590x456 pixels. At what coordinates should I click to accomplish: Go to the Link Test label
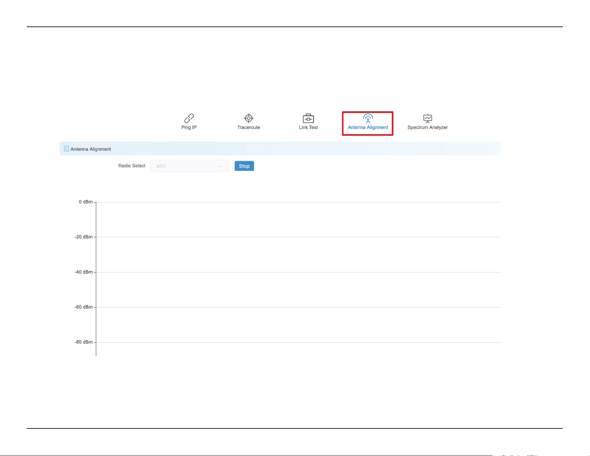tap(308, 127)
